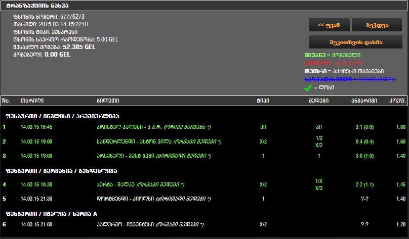Image resolution: width=409 pixels, height=239 pixels.
Task: Click the green checkmark lobby legend icon
Action: tap(308, 88)
